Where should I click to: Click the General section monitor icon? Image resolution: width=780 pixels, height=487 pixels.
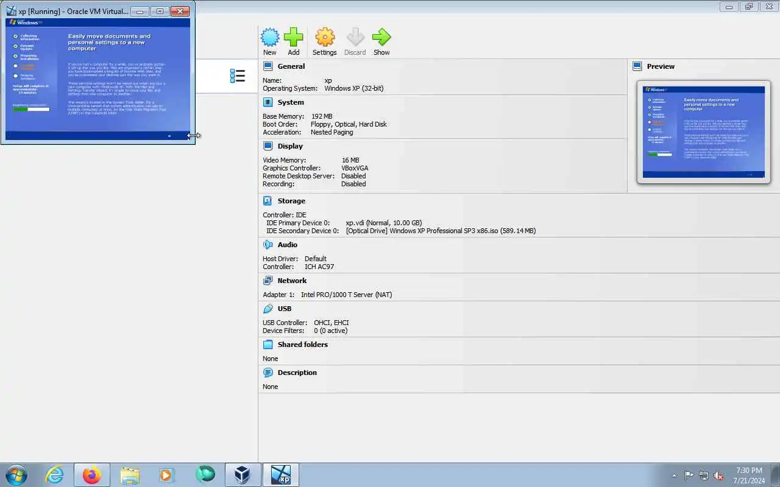[x=268, y=66]
